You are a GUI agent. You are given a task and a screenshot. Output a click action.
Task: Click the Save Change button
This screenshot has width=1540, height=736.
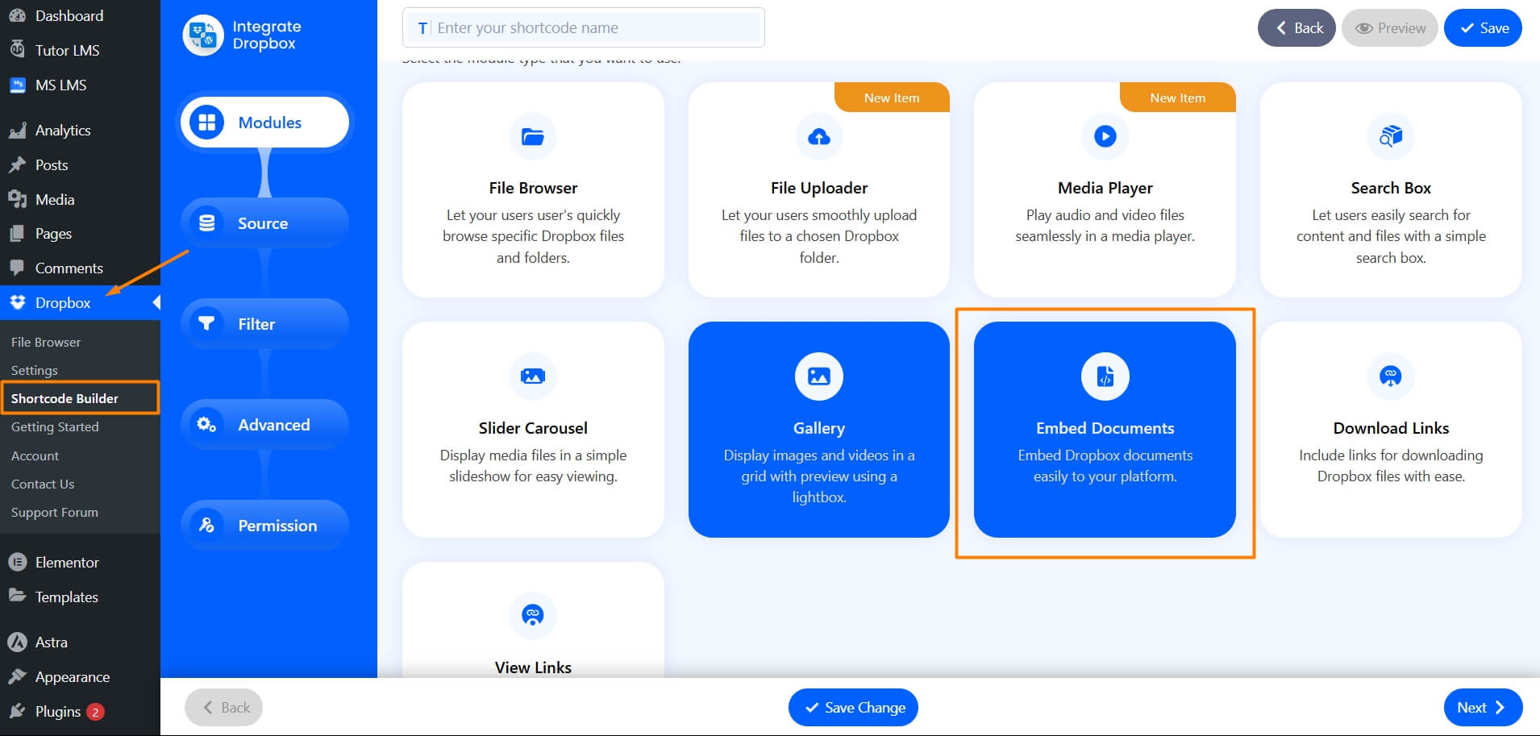pyautogui.click(x=853, y=707)
